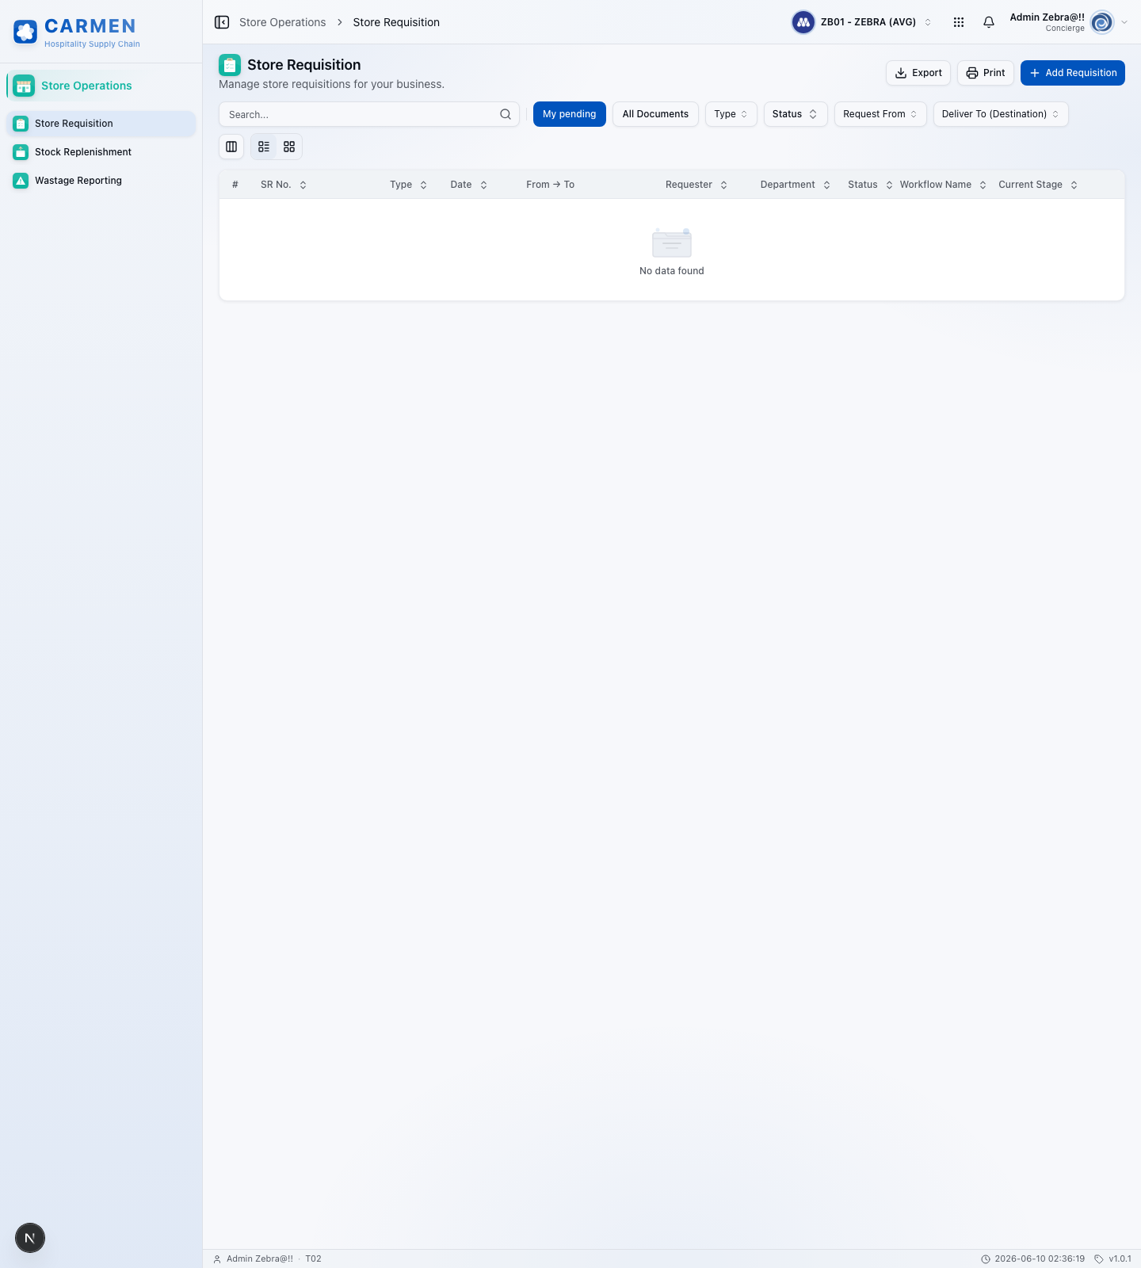The width and height of the screenshot is (1141, 1268).
Task: Switch to grid card view layout
Action: click(x=289, y=147)
